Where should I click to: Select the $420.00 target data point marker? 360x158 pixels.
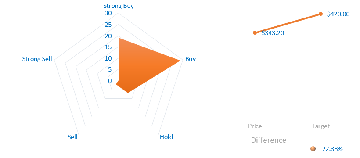tap(321, 14)
